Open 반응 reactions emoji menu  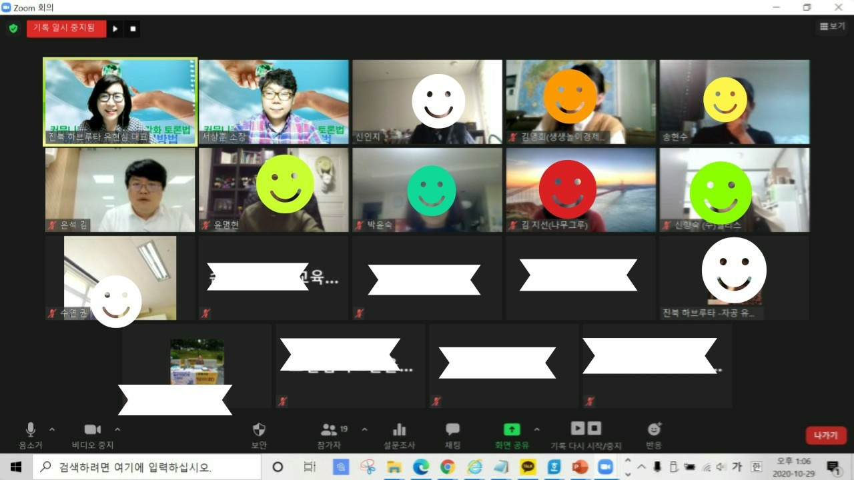coord(654,436)
